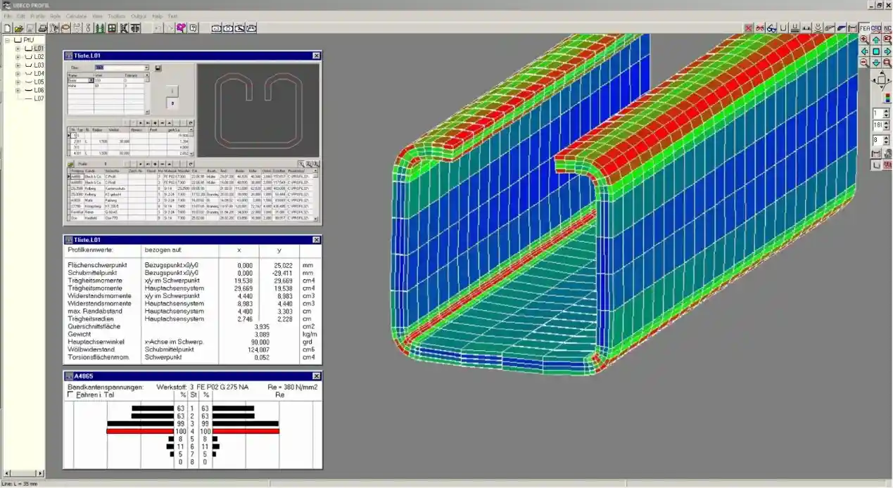
Task: Select L07 in the project tree
Action: click(39, 99)
